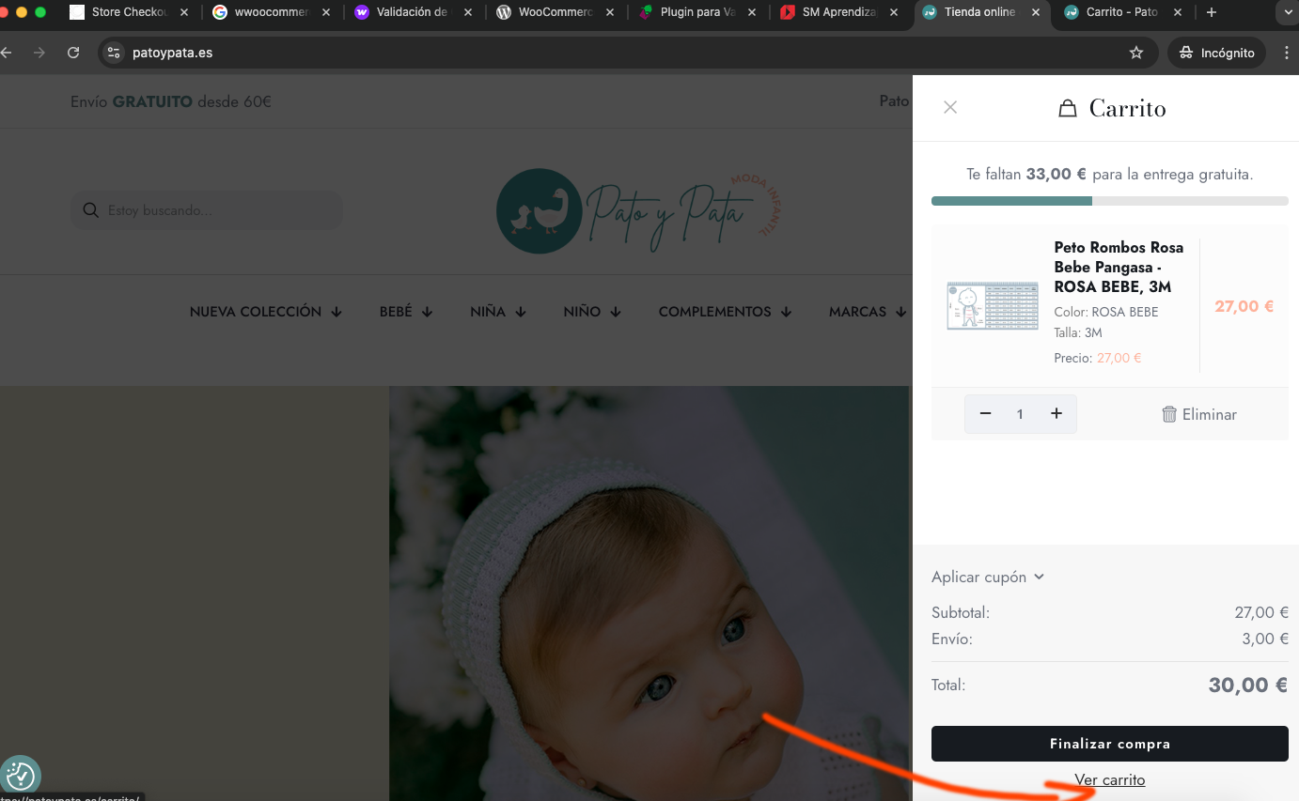Reload the page using browser refresh icon
This screenshot has height=801, width=1299.
coord(73,53)
